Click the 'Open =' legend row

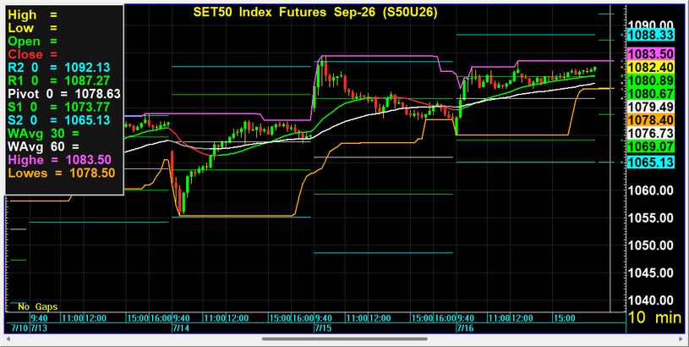[32, 41]
